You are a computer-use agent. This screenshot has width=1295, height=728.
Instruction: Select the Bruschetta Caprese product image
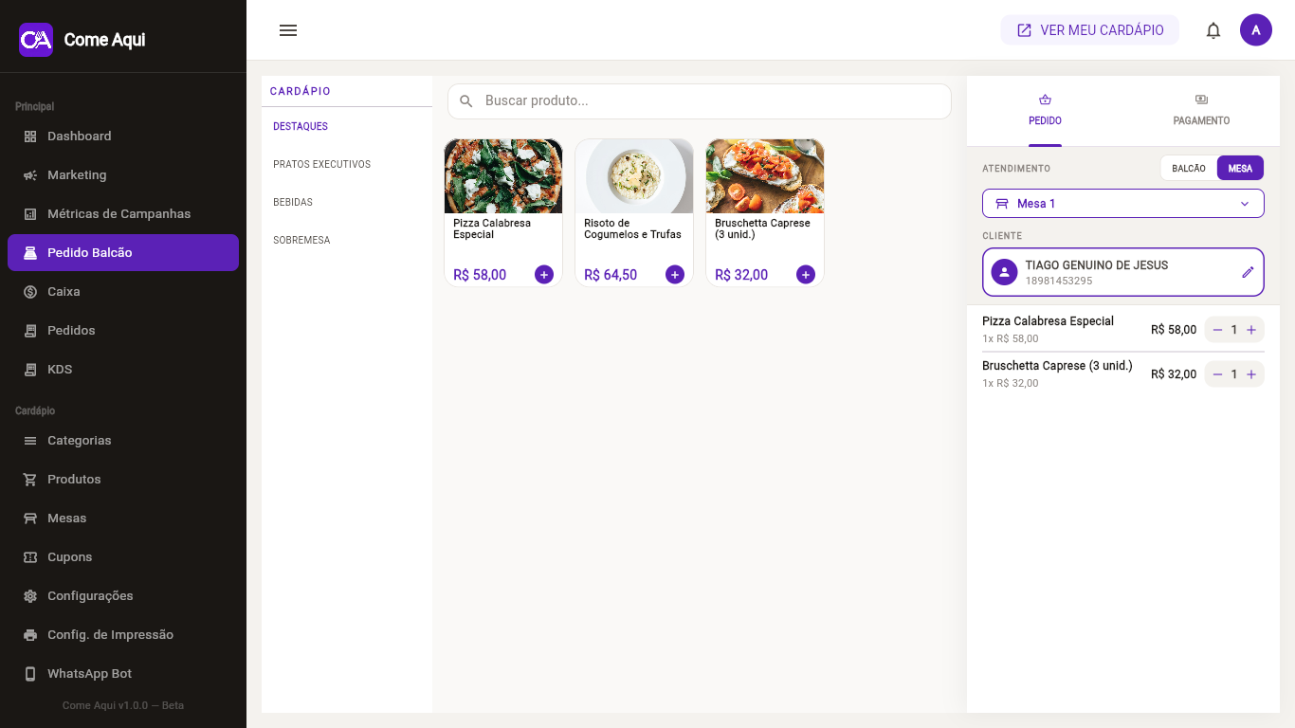click(765, 176)
